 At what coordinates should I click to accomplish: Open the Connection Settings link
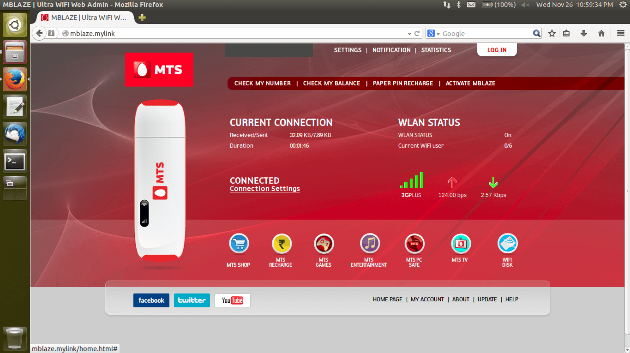[x=265, y=189]
